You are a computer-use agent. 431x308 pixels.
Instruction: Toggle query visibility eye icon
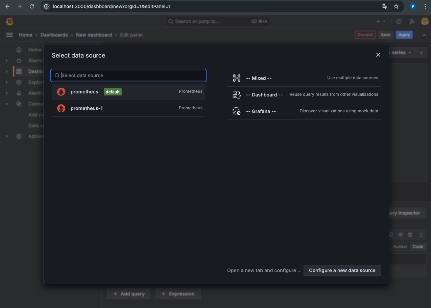(401, 235)
